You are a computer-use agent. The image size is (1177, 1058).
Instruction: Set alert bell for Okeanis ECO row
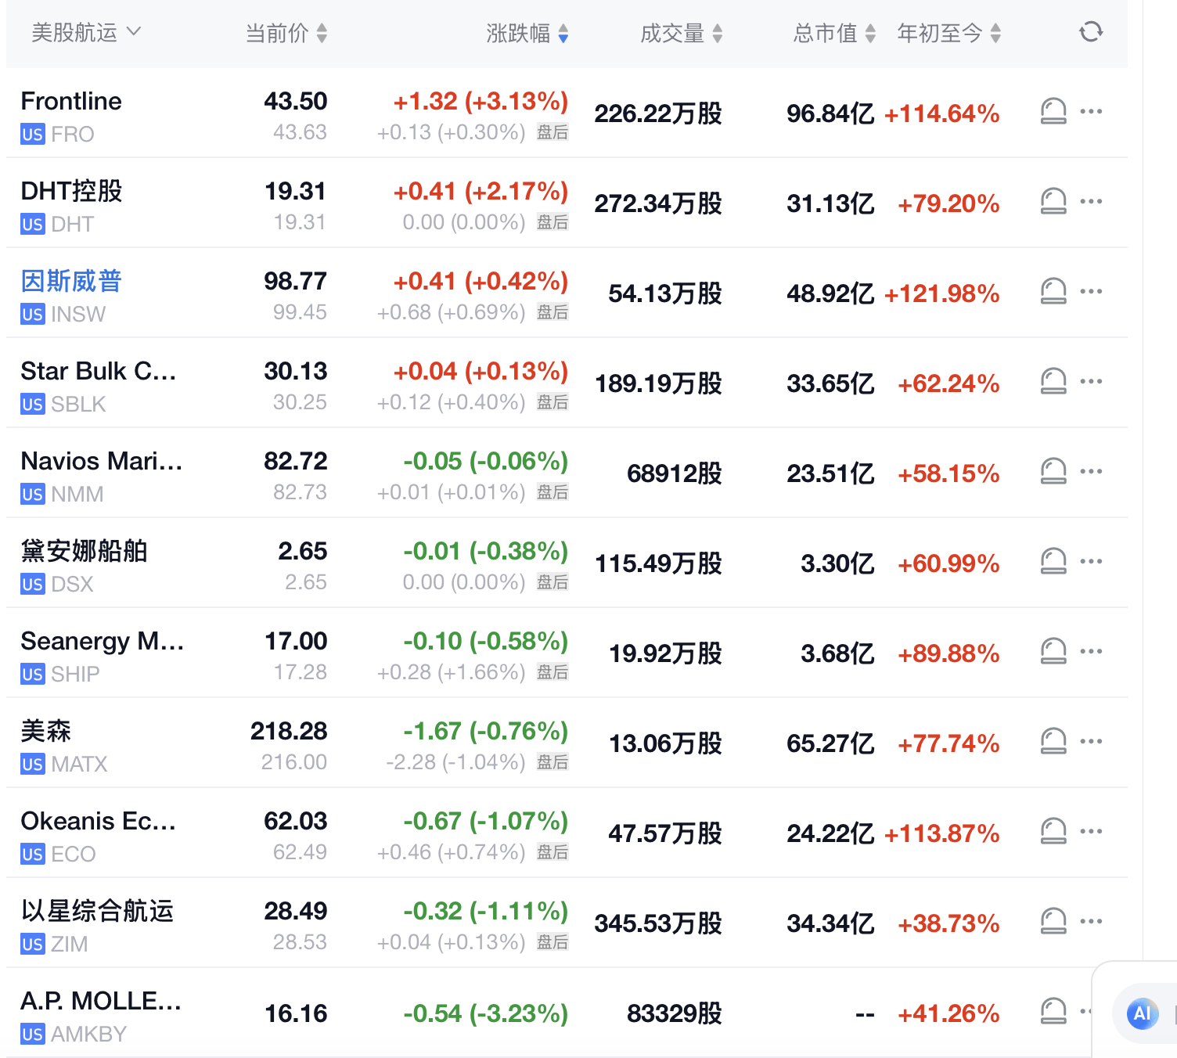[1053, 831]
